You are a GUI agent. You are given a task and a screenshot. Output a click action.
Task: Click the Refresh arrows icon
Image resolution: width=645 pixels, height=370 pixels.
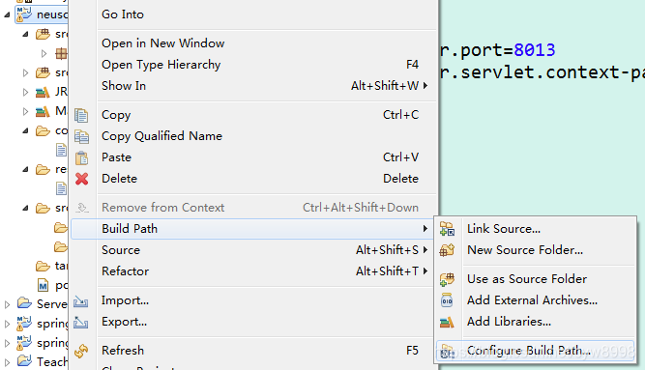pyautogui.click(x=81, y=351)
